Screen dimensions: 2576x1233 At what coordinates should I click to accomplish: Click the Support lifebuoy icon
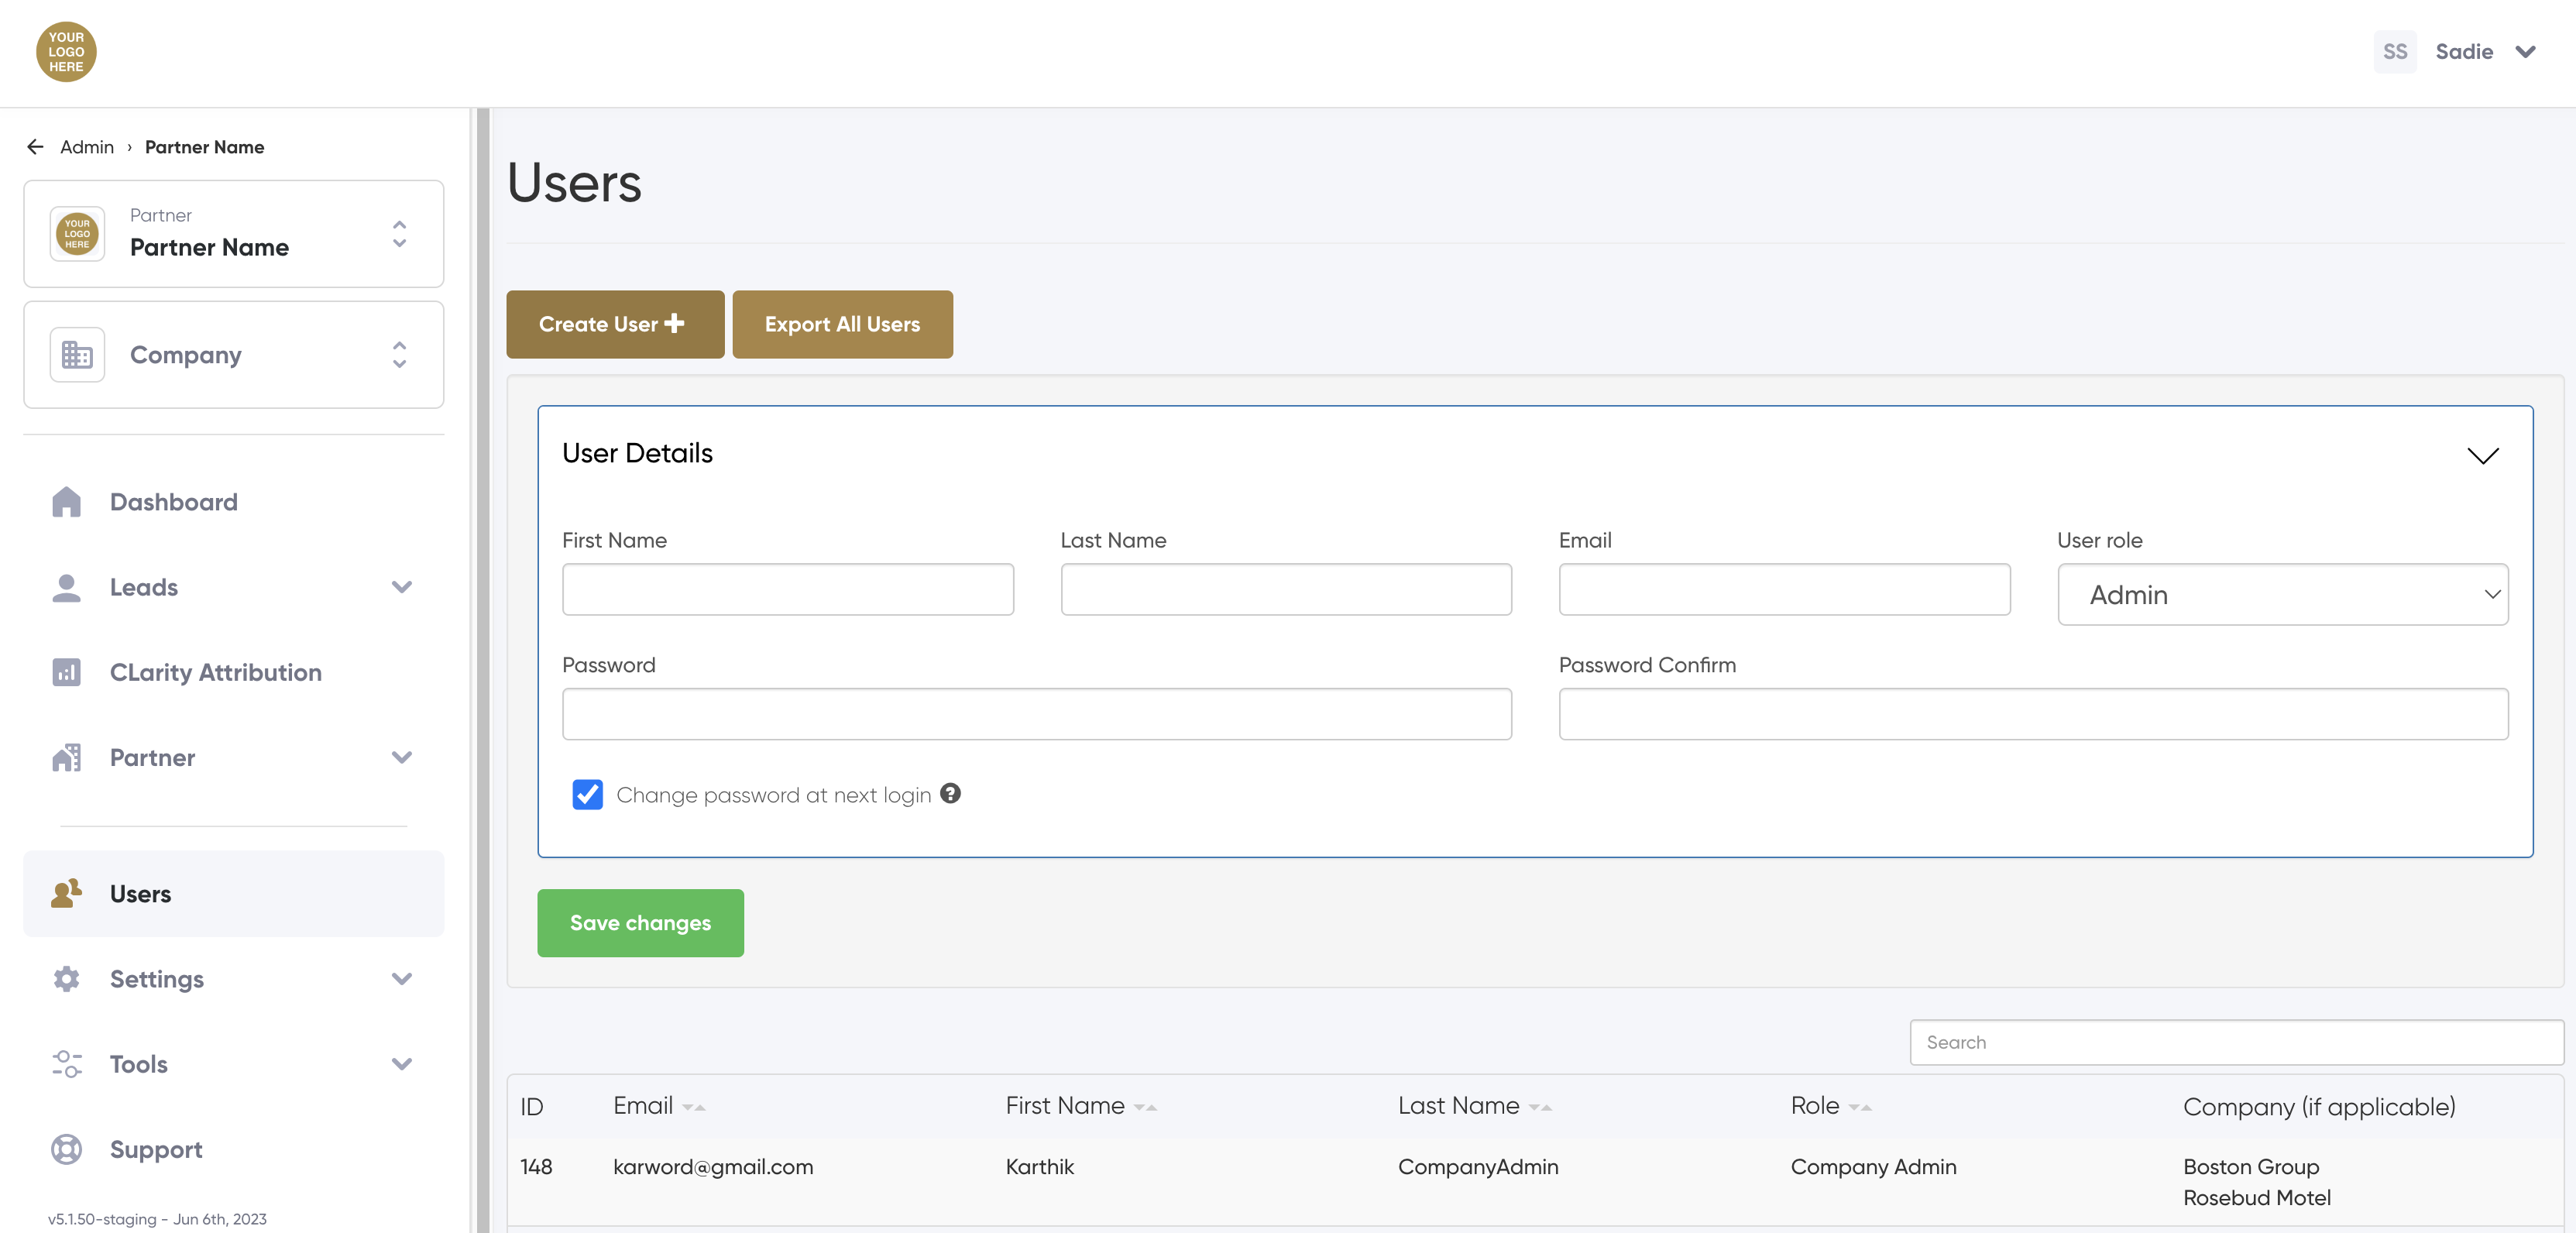coord(66,1149)
